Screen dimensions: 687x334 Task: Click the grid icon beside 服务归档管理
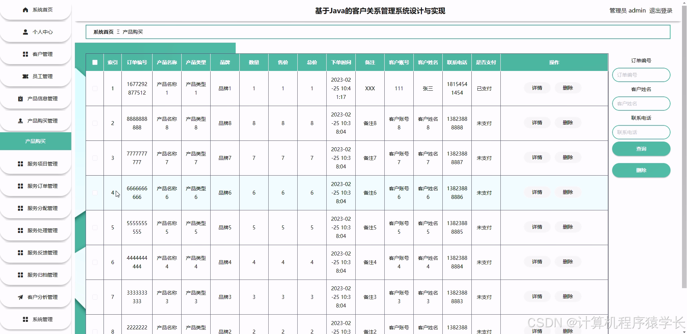[x=20, y=275]
